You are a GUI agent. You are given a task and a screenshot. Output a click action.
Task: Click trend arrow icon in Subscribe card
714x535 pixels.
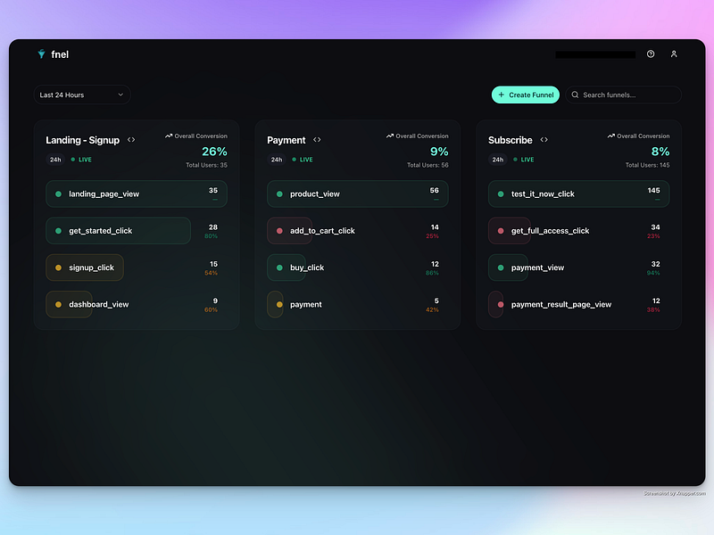pyautogui.click(x=611, y=136)
